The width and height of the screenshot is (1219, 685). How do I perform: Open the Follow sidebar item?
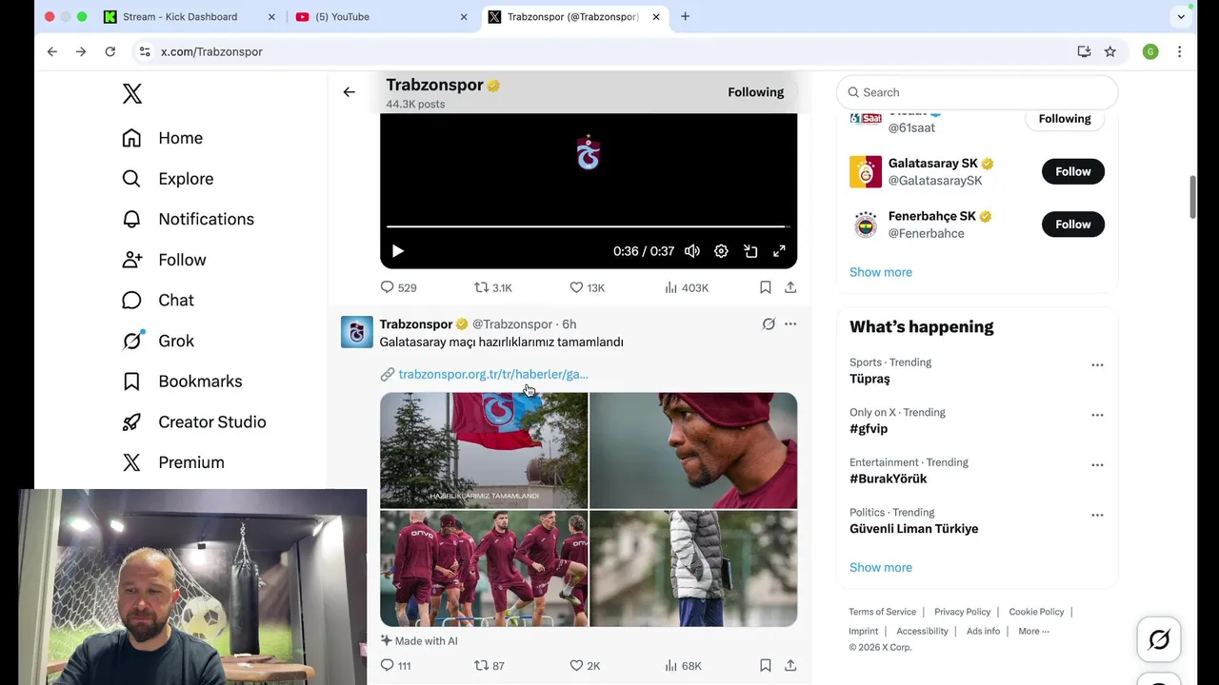click(164, 260)
